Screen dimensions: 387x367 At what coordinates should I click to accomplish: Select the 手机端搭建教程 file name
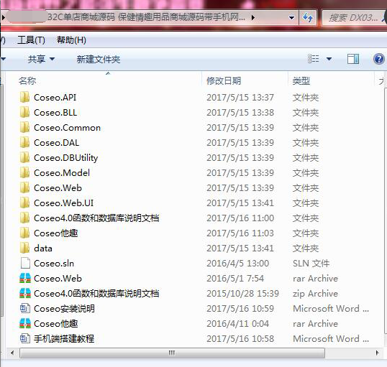(x=64, y=339)
